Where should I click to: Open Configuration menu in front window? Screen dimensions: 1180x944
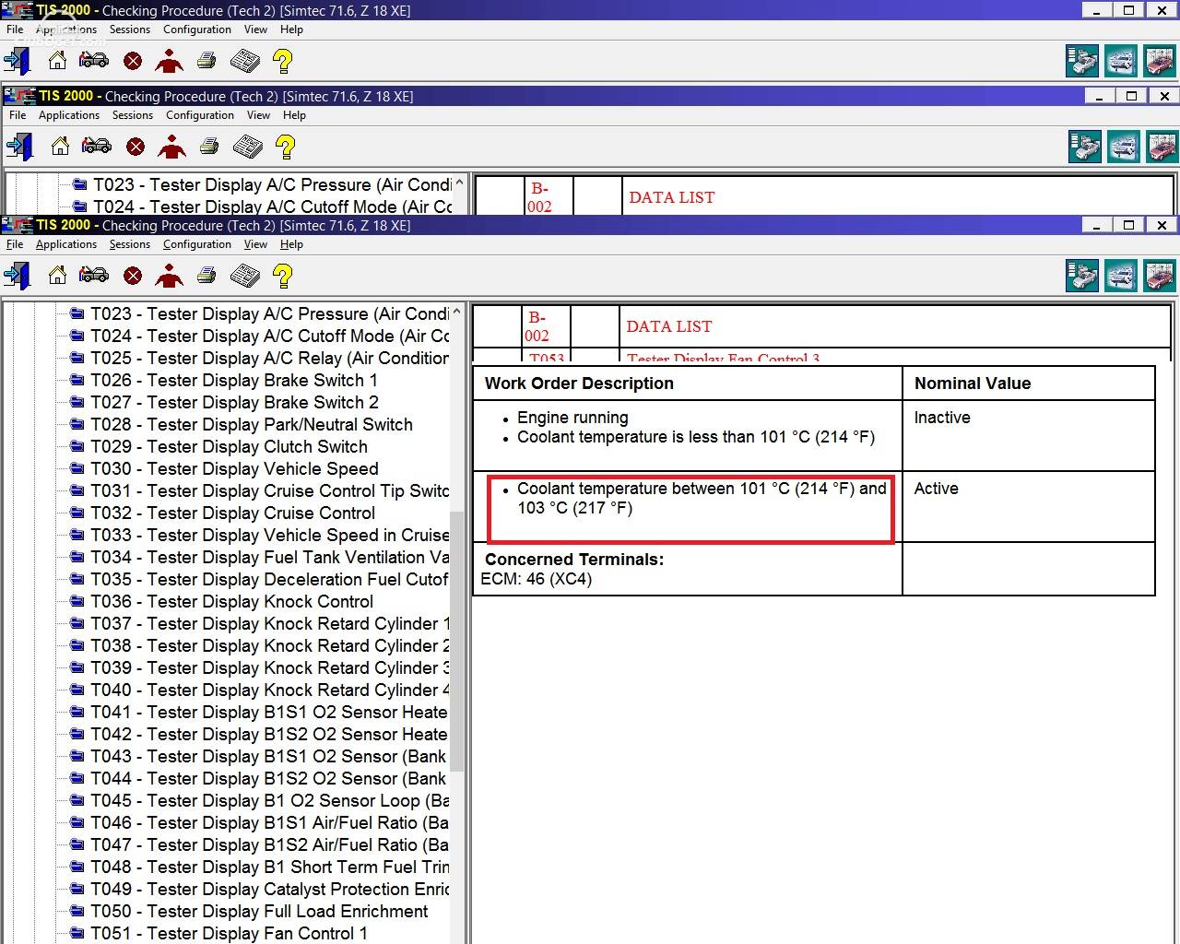click(x=197, y=244)
